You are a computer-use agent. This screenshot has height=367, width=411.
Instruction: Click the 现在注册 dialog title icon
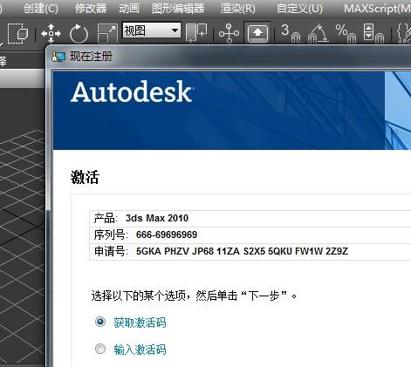point(58,57)
